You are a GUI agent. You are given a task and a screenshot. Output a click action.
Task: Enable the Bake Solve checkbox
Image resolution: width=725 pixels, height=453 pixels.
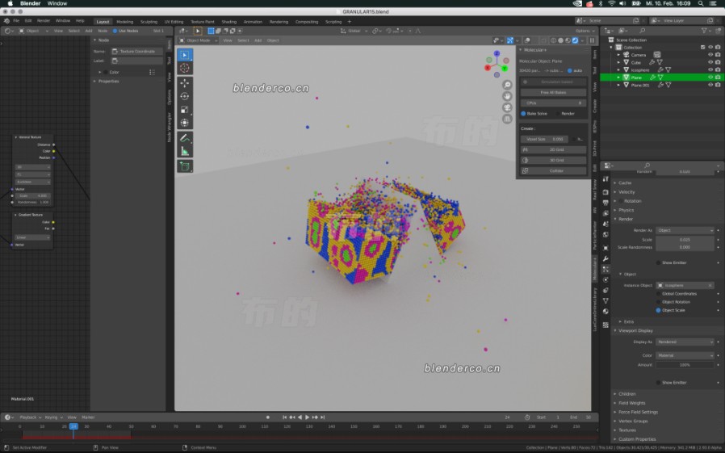tap(523, 113)
